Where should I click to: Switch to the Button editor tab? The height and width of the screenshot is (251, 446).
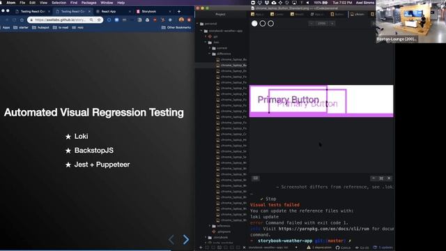coord(337,14)
